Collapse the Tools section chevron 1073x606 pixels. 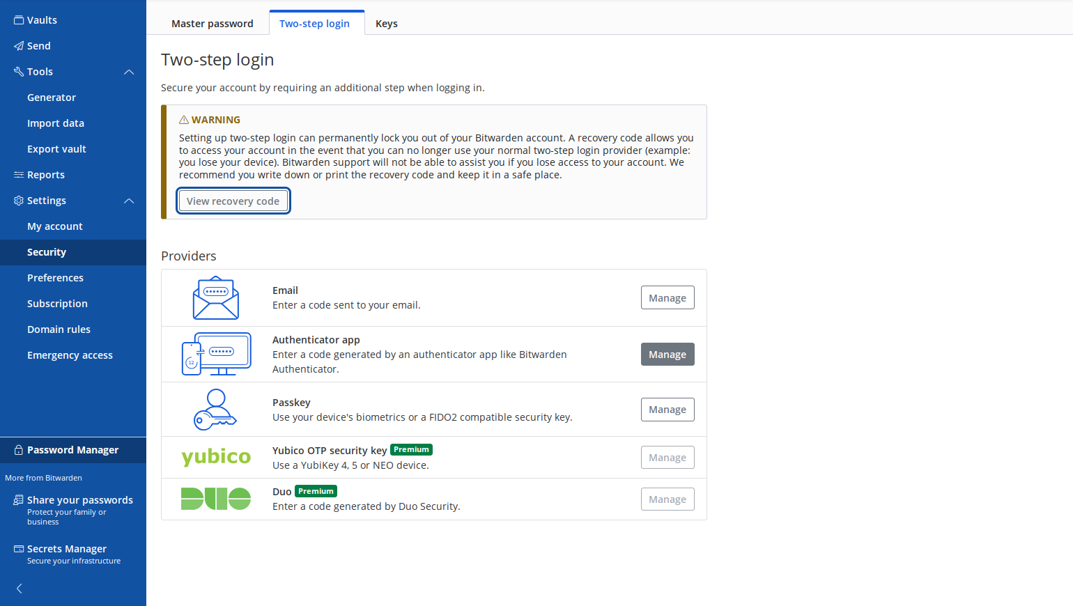pos(129,72)
